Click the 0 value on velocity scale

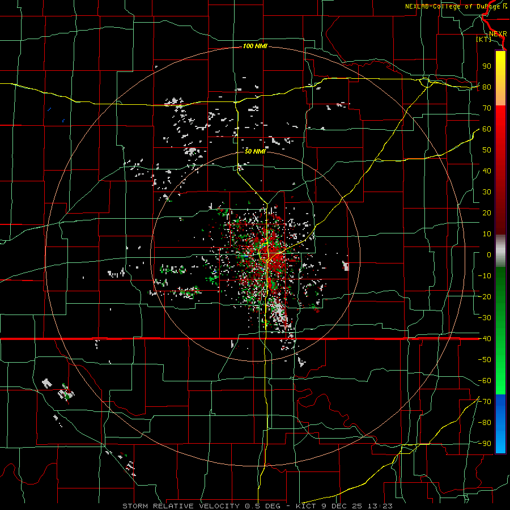pyautogui.click(x=489, y=255)
